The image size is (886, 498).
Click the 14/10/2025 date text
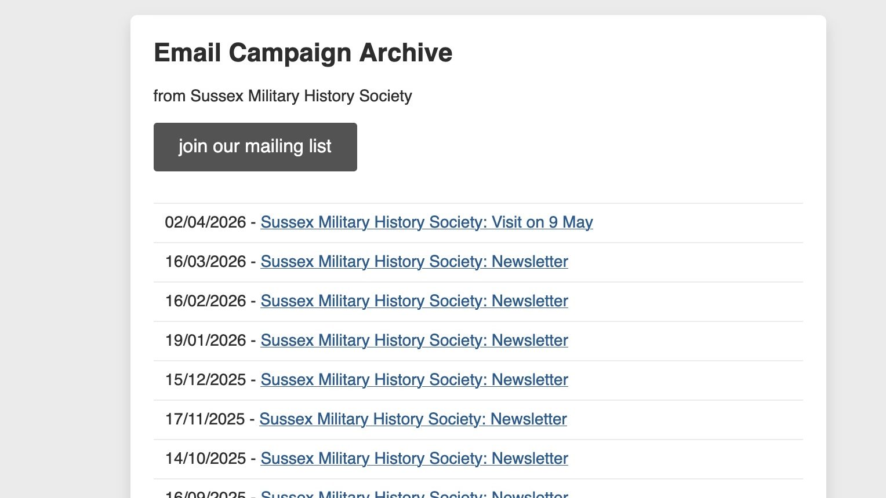[205, 459]
